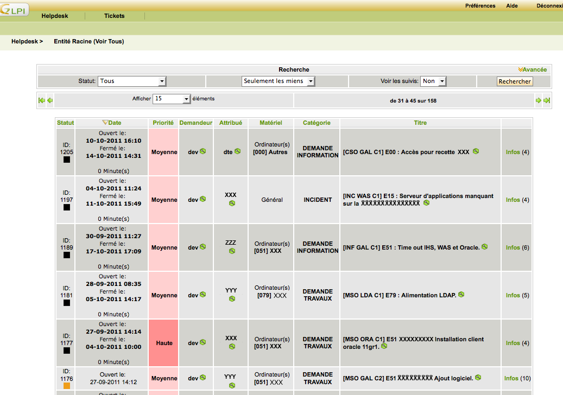Click the orange status square of ticket 1176
This screenshot has height=395, width=563.
click(x=67, y=386)
